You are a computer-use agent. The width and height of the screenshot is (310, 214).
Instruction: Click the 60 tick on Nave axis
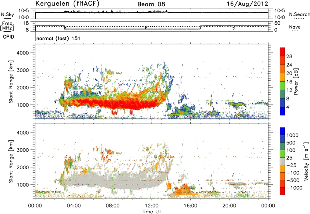[x=277, y=23]
